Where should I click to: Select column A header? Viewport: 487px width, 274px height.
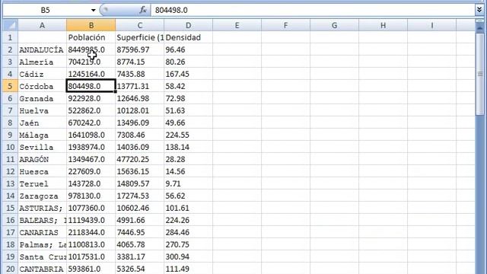point(43,25)
